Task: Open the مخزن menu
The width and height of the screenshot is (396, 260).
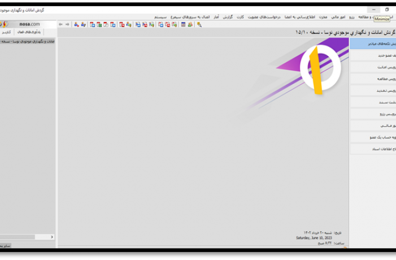Action: 323,17
